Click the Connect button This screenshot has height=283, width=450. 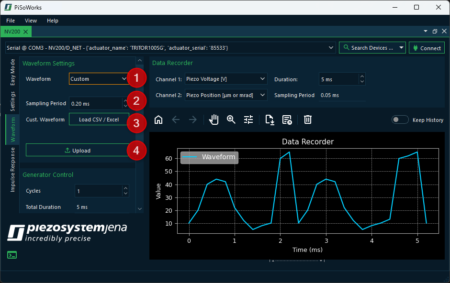[x=427, y=48]
